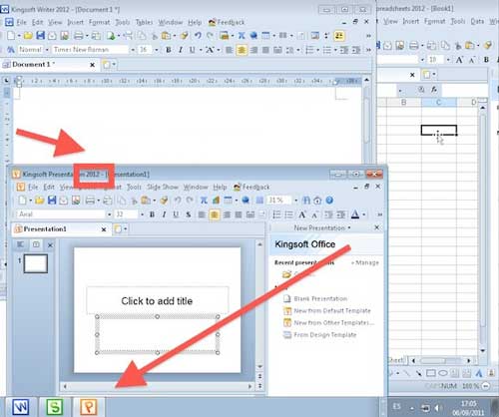This screenshot has width=499, height=417.
Task: Open font color dropdown arrow in Presentation
Action: point(364,214)
